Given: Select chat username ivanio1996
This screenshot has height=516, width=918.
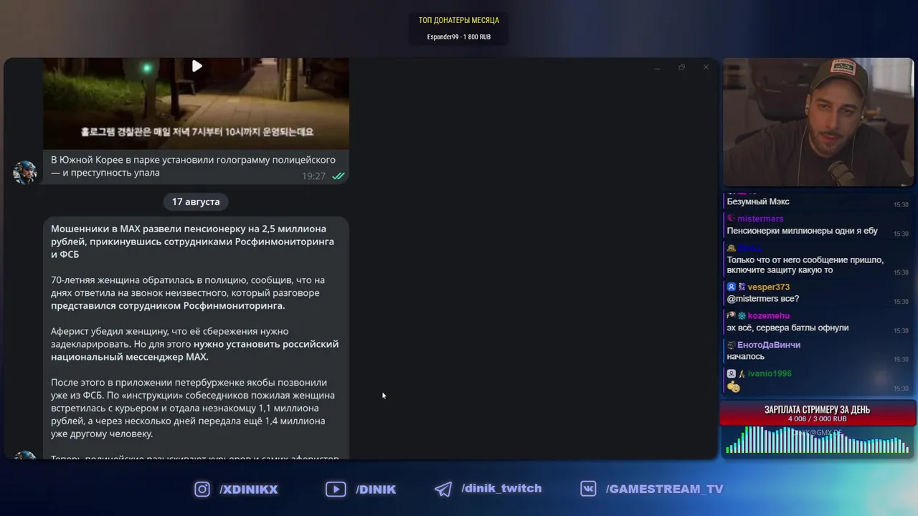Looking at the screenshot, I should [x=770, y=373].
